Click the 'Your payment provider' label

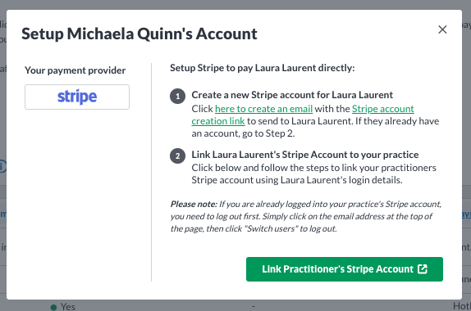tap(75, 70)
